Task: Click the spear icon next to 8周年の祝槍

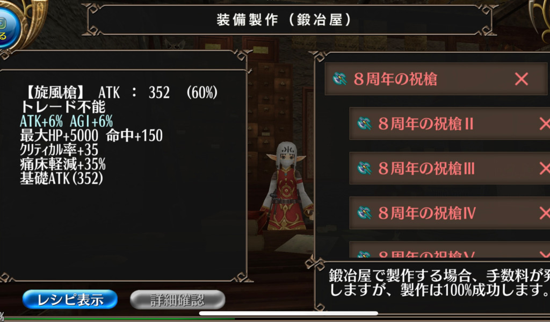Action: (339, 79)
